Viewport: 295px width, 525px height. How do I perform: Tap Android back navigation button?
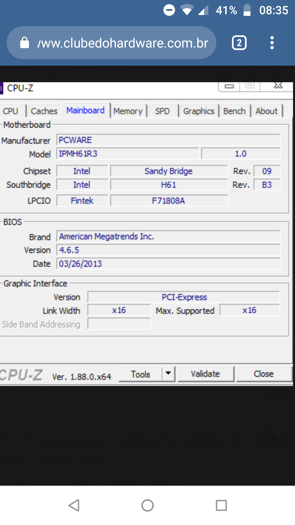74,505
